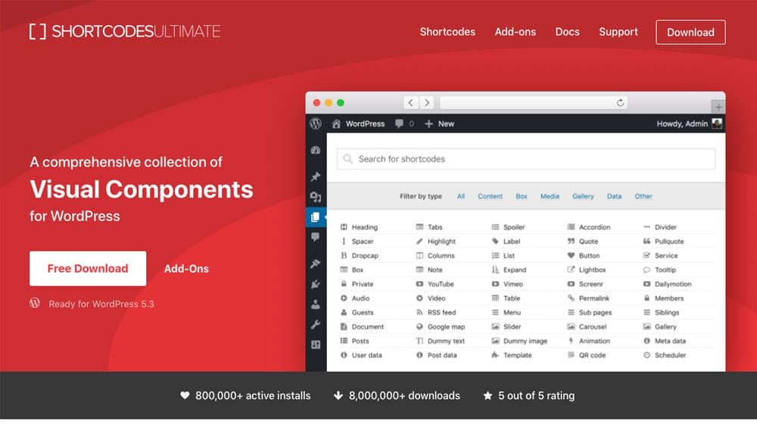Open a new browser tab with plus
Screen dimensions: 757x424
(x=718, y=107)
